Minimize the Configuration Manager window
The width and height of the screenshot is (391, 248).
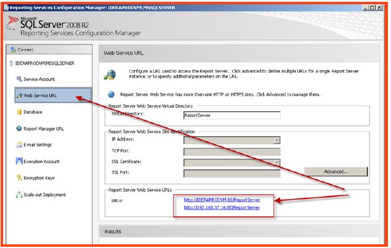coord(365,8)
